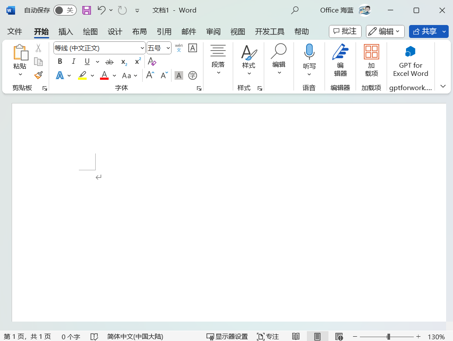Expand the Paragraph group dropdown

(218, 59)
